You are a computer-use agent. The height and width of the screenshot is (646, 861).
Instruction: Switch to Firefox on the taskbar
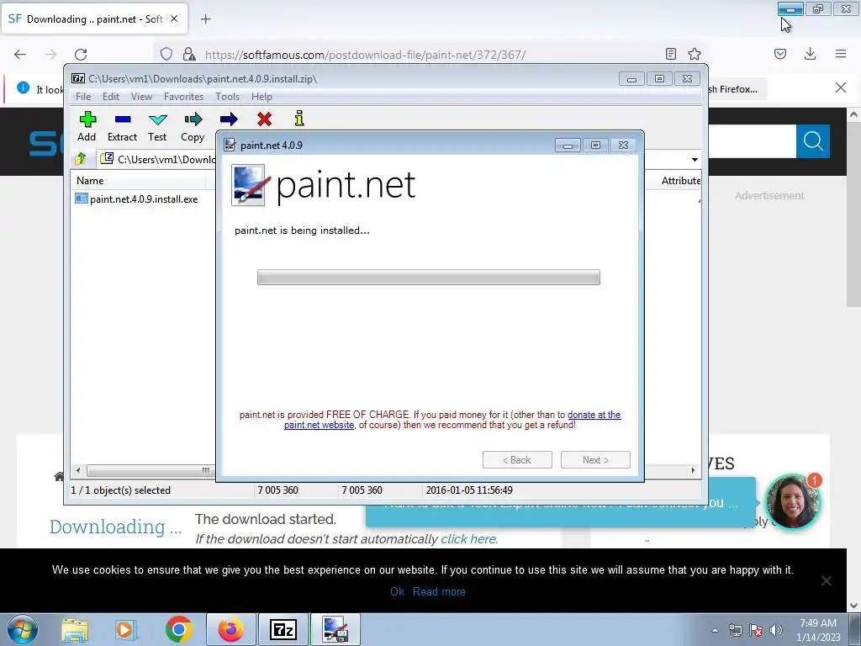click(231, 629)
